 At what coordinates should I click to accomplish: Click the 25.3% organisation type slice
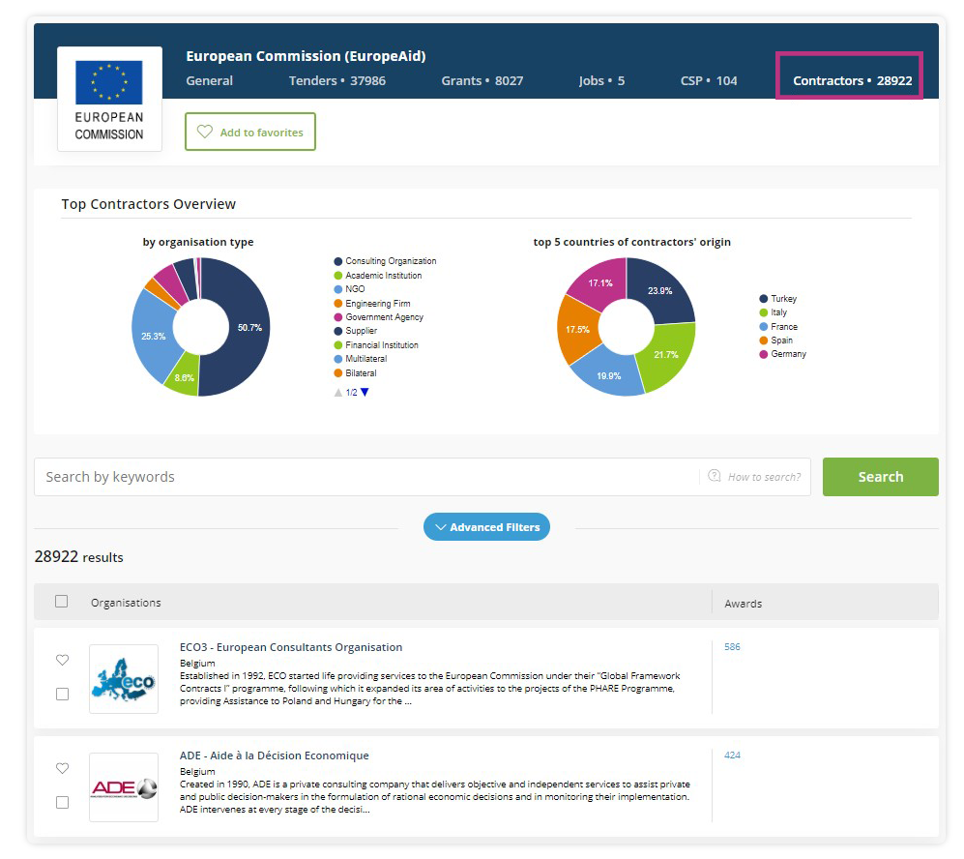153,336
